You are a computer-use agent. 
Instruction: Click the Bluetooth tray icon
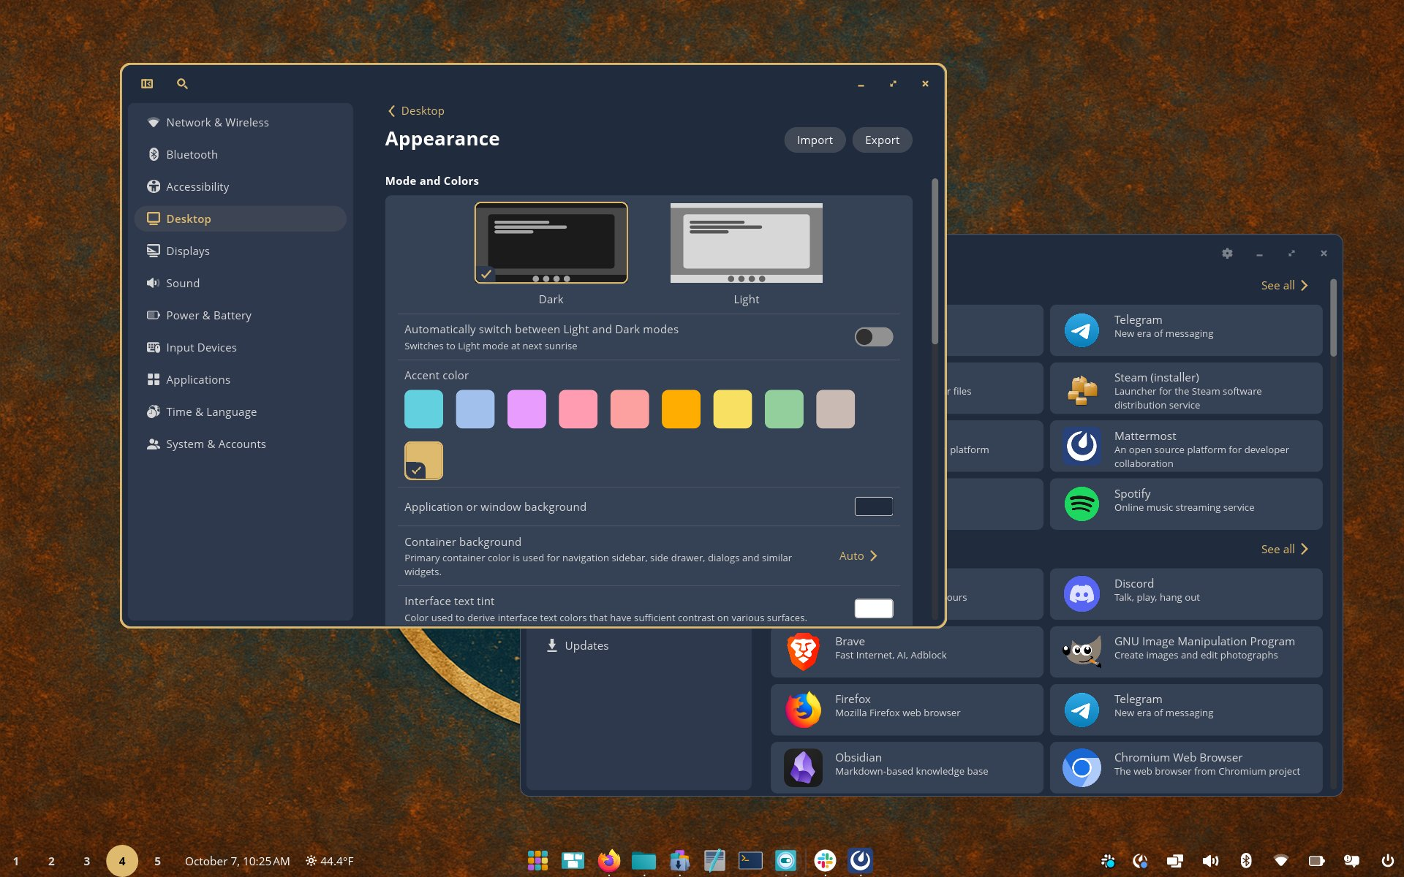1246,860
